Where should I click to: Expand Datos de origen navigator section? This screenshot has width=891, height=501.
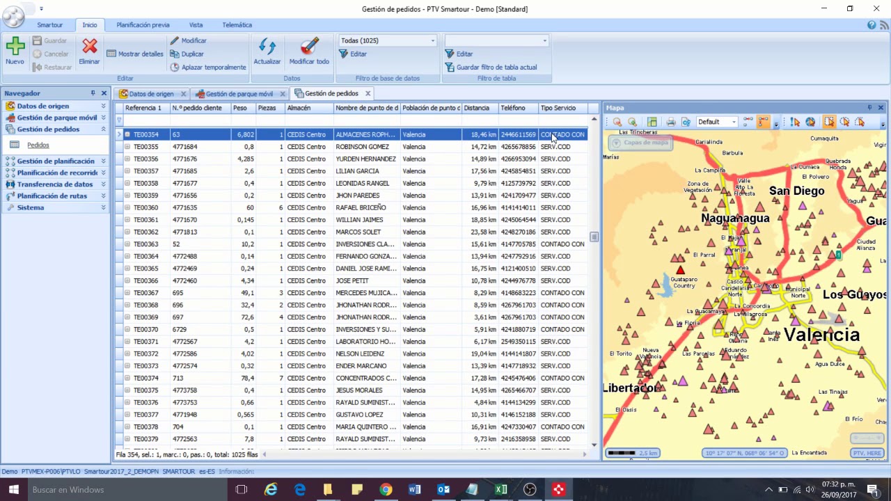tap(103, 106)
